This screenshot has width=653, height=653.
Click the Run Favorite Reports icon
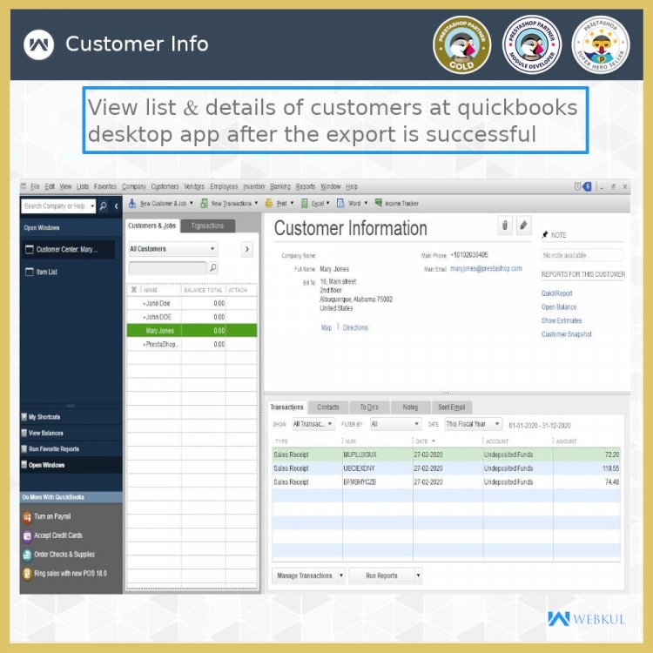tap(24, 449)
